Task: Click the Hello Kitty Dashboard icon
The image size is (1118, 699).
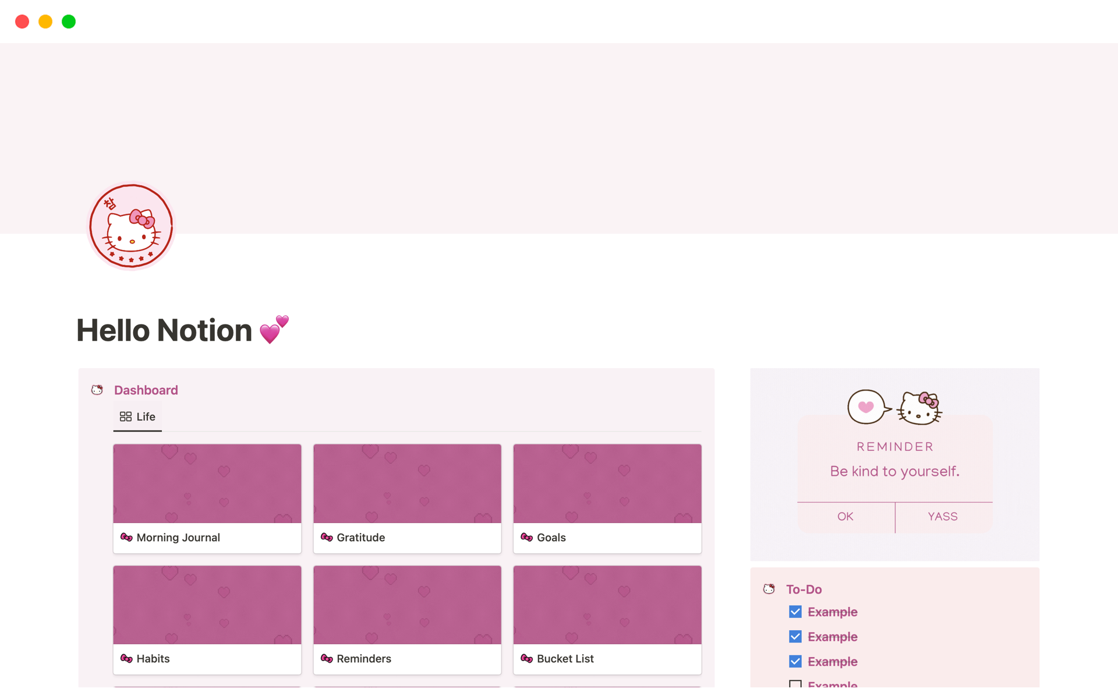Action: tap(97, 390)
